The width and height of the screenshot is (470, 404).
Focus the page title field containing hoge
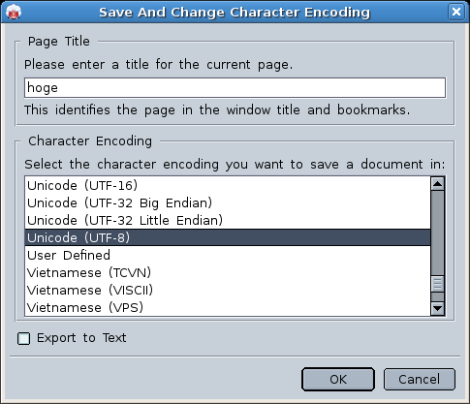235,87
